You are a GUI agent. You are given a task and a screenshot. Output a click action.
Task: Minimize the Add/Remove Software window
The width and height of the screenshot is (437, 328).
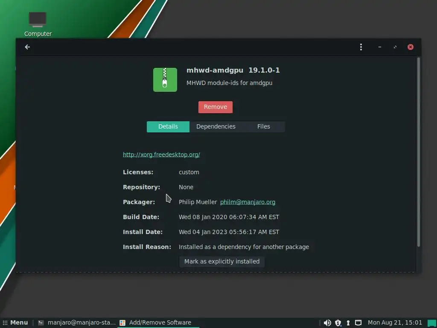pyautogui.click(x=379, y=47)
